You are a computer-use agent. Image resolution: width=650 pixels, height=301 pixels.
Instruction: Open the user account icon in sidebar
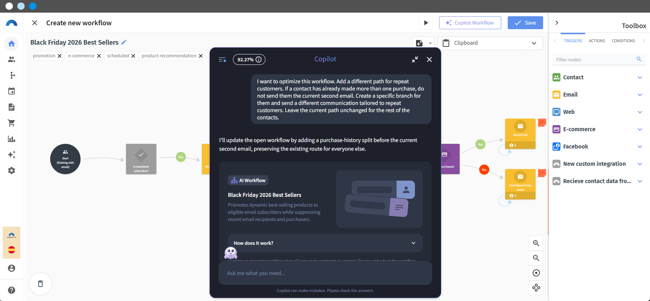pos(12,268)
